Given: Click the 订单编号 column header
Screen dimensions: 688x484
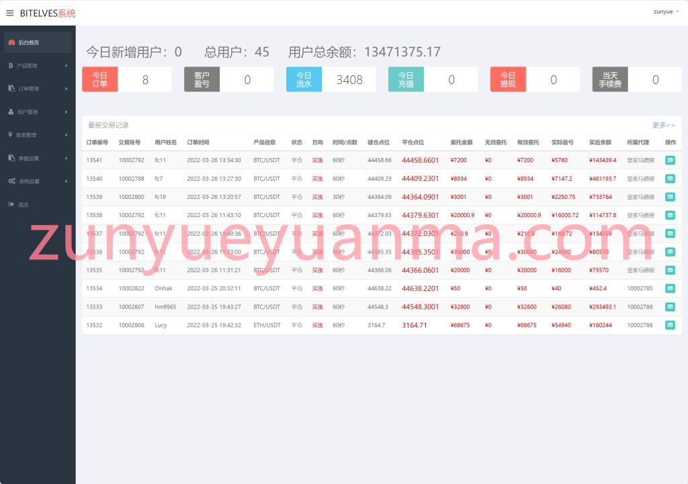Looking at the screenshot, I should click(97, 143).
